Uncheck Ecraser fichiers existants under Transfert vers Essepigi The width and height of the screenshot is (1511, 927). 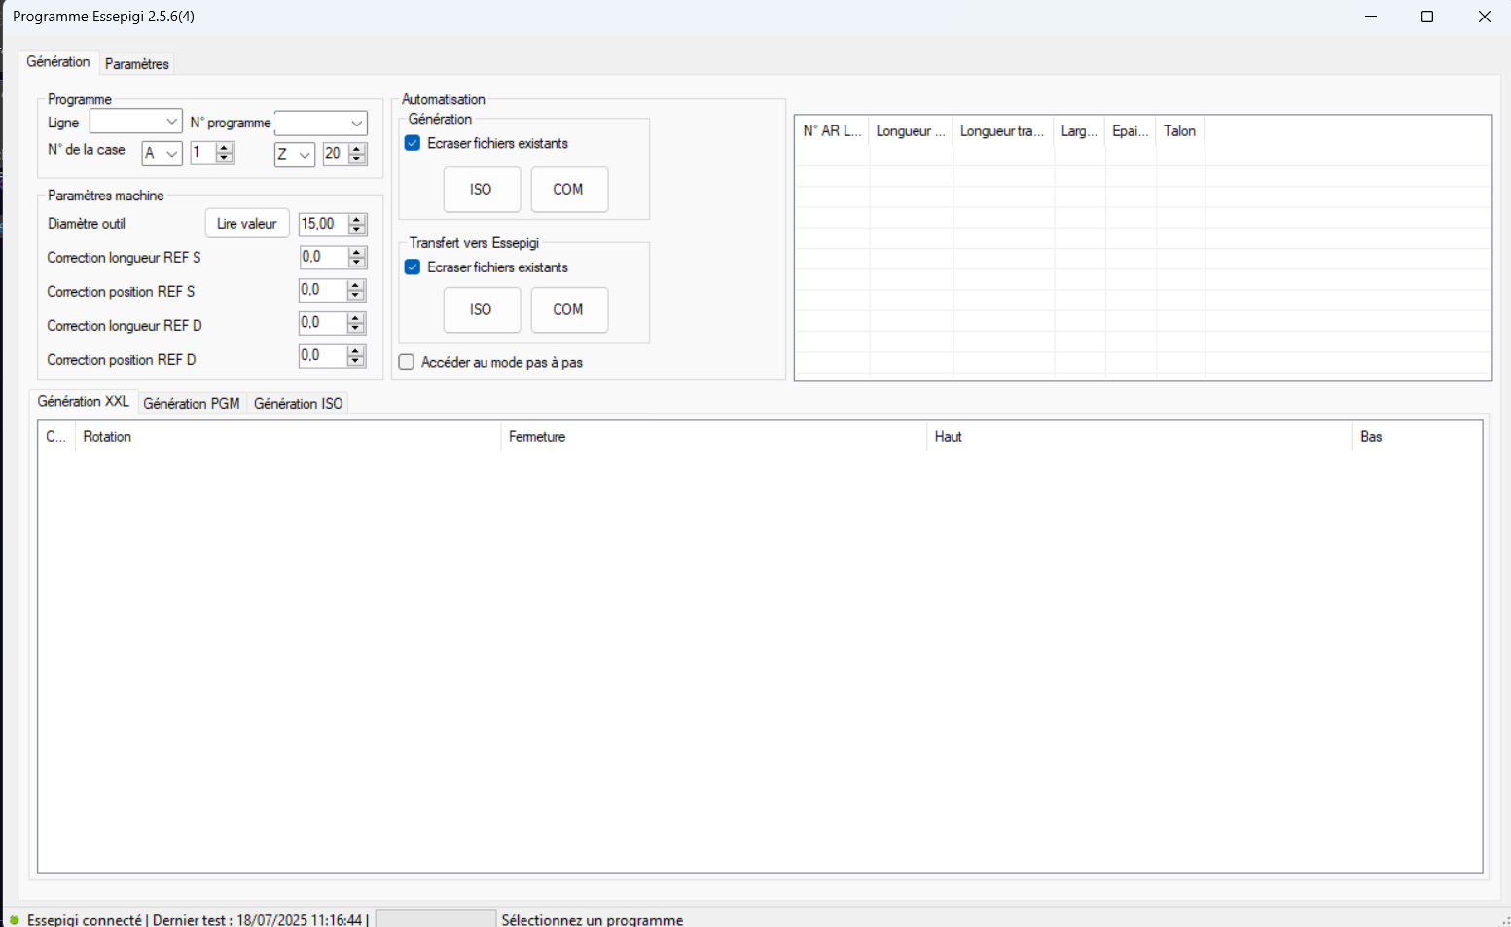[413, 267]
